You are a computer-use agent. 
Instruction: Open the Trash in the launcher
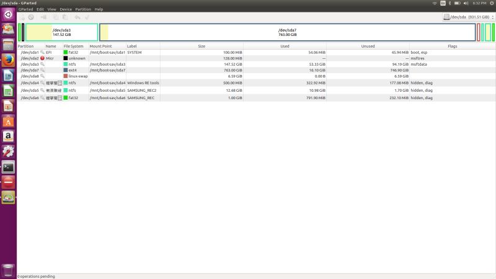(8, 270)
